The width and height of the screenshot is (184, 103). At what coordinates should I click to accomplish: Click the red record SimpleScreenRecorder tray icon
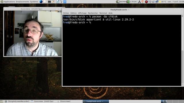coord(146,2)
